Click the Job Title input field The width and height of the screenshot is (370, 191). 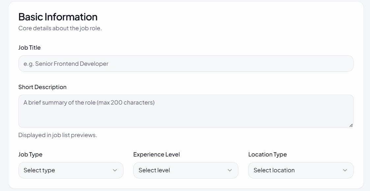coord(186,63)
